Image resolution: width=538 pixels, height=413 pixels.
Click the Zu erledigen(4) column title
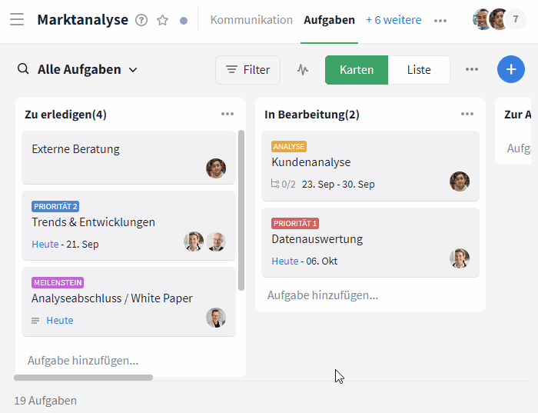pyautogui.click(x=65, y=115)
